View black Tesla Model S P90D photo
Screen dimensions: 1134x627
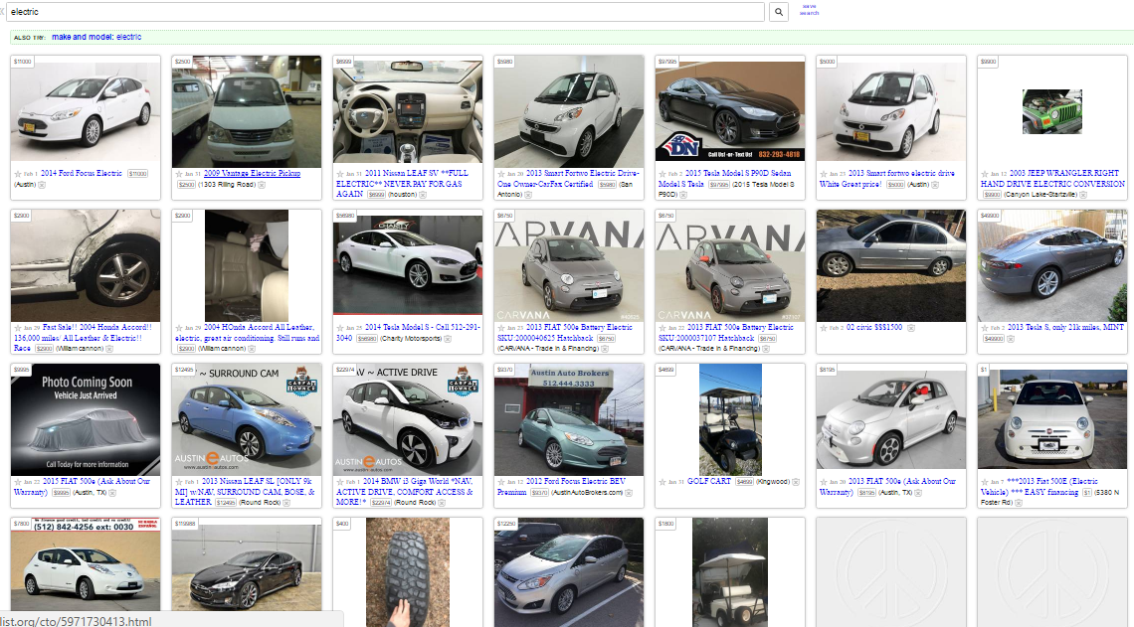click(730, 111)
